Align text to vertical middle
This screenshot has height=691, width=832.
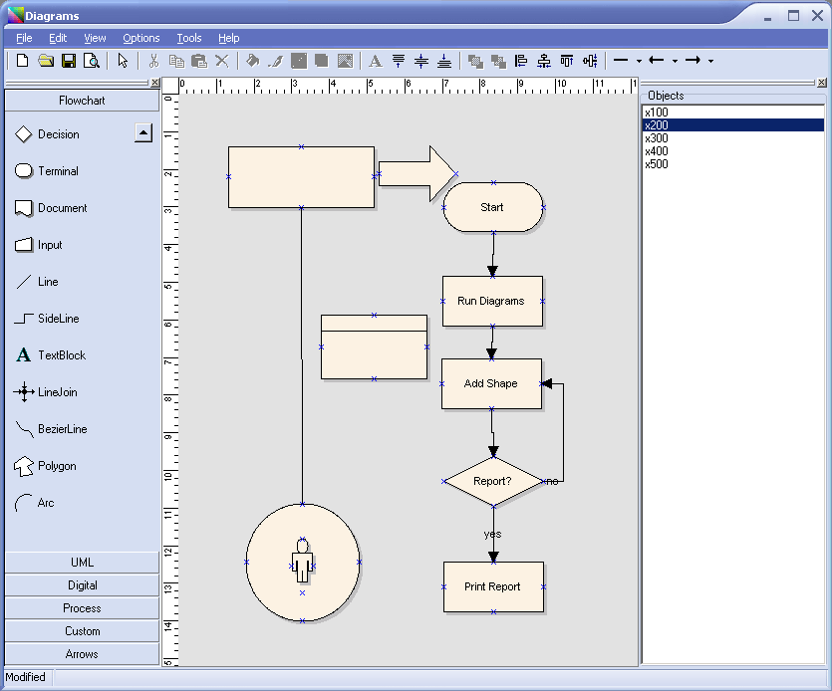click(x=421, y=61)
